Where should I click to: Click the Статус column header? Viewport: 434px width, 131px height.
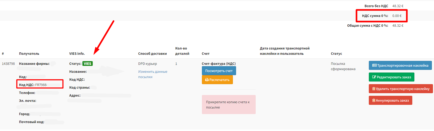click(x=336, y=53)
